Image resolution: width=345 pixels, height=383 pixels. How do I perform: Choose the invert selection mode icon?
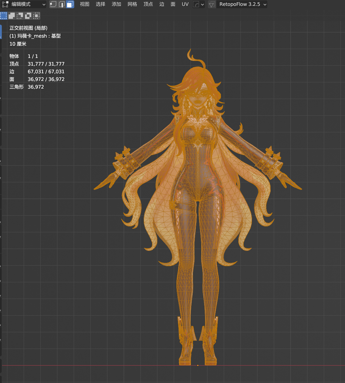28,16
